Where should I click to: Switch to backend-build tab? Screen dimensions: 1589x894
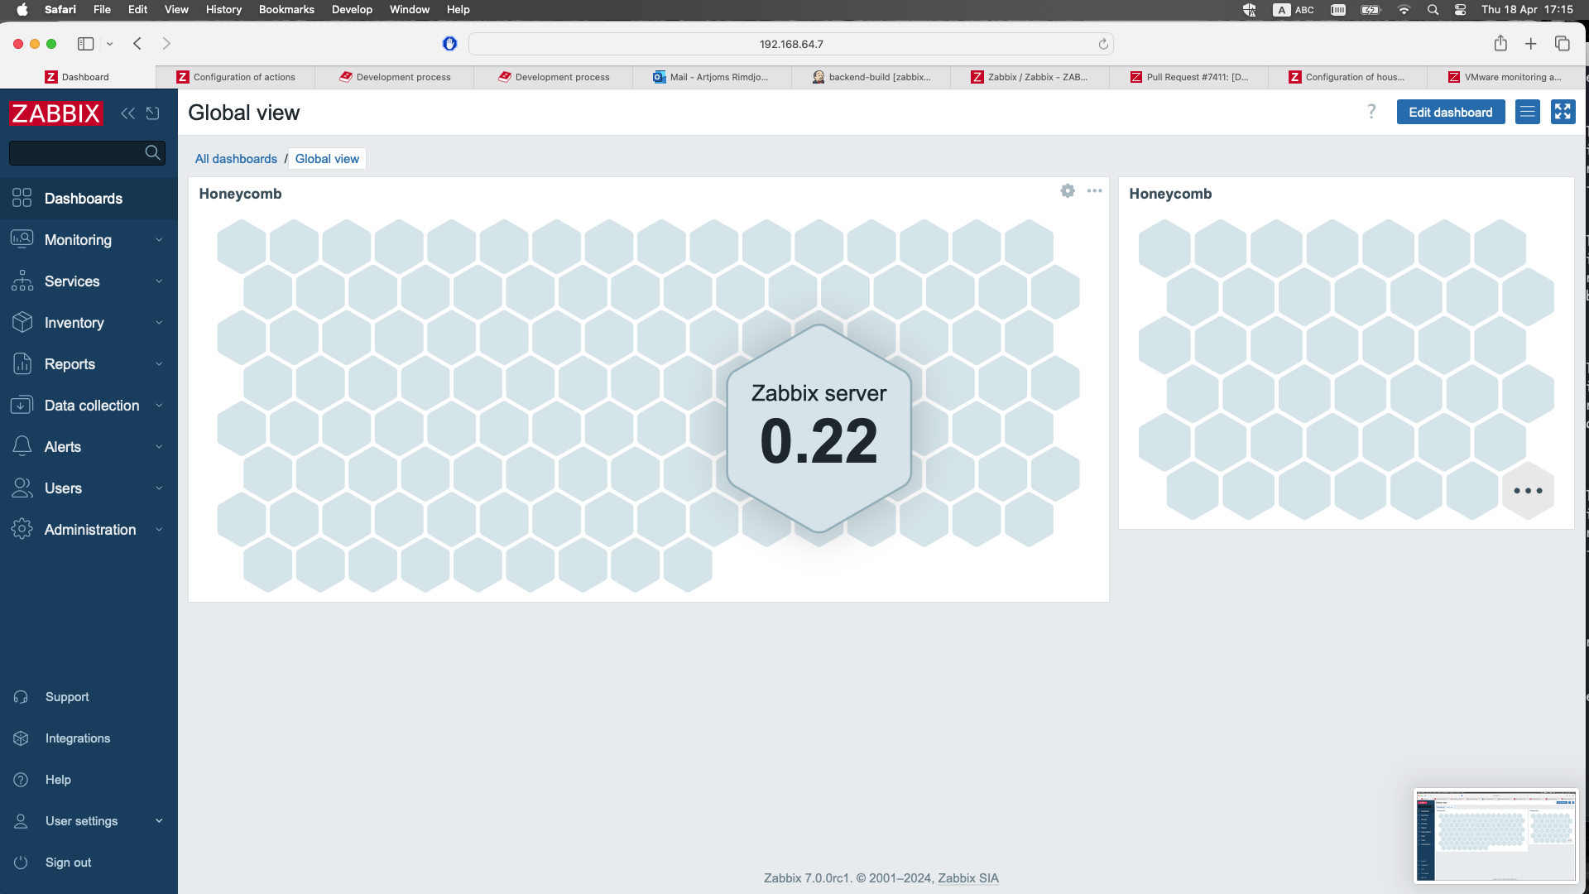tap(871, 77)
